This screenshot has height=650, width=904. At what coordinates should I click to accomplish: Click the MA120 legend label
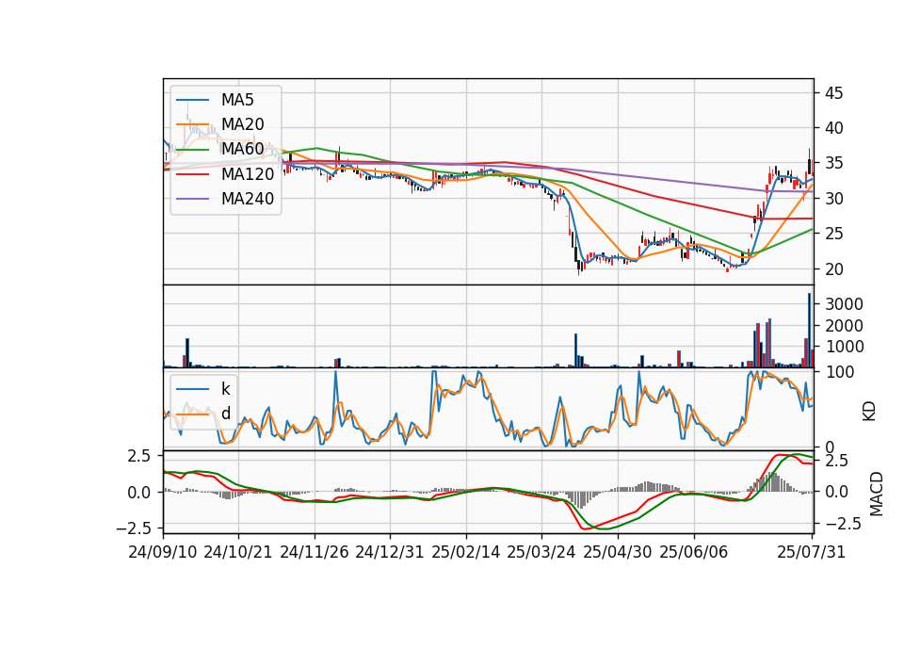coord(248,173)
